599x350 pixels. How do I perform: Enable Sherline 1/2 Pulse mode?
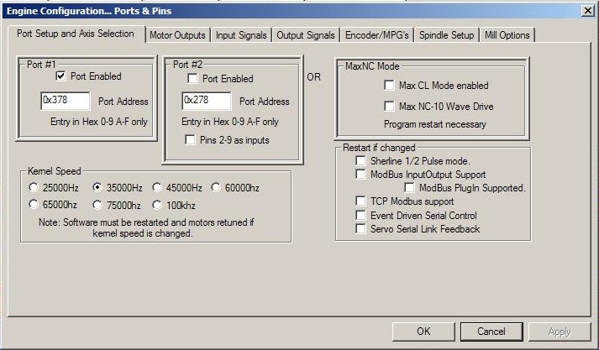tap(361, 160)
